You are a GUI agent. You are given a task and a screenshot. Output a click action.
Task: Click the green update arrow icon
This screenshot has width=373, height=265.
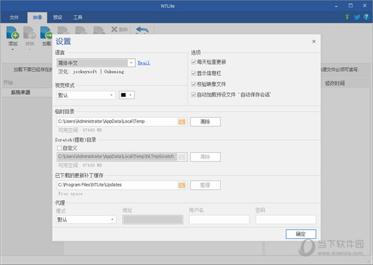(x=347, y=17)
